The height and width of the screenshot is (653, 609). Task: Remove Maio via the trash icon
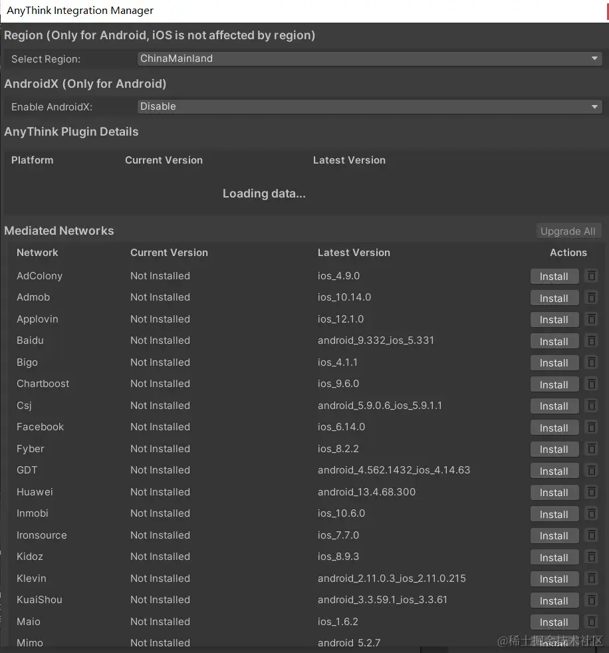coord(591,622)
